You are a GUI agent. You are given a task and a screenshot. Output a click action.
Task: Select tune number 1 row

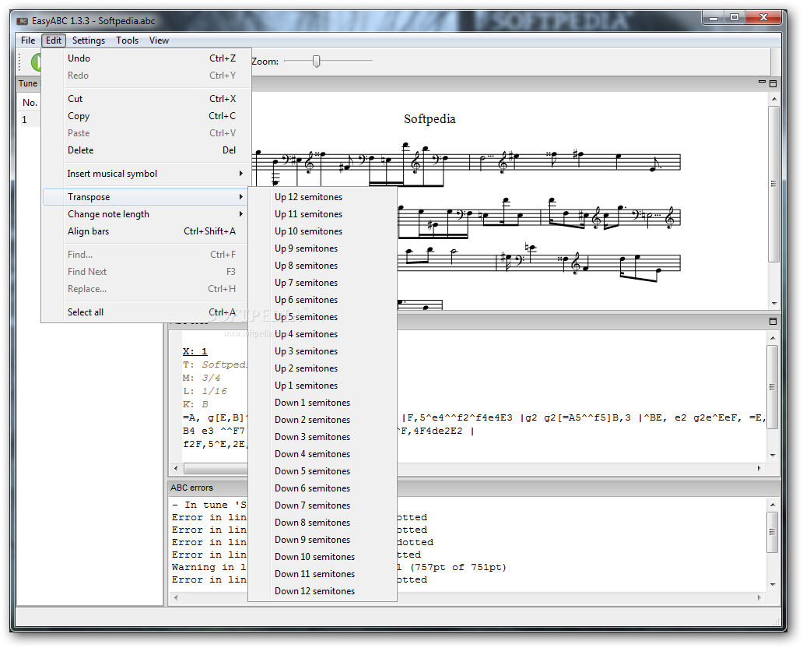[29, 120]
